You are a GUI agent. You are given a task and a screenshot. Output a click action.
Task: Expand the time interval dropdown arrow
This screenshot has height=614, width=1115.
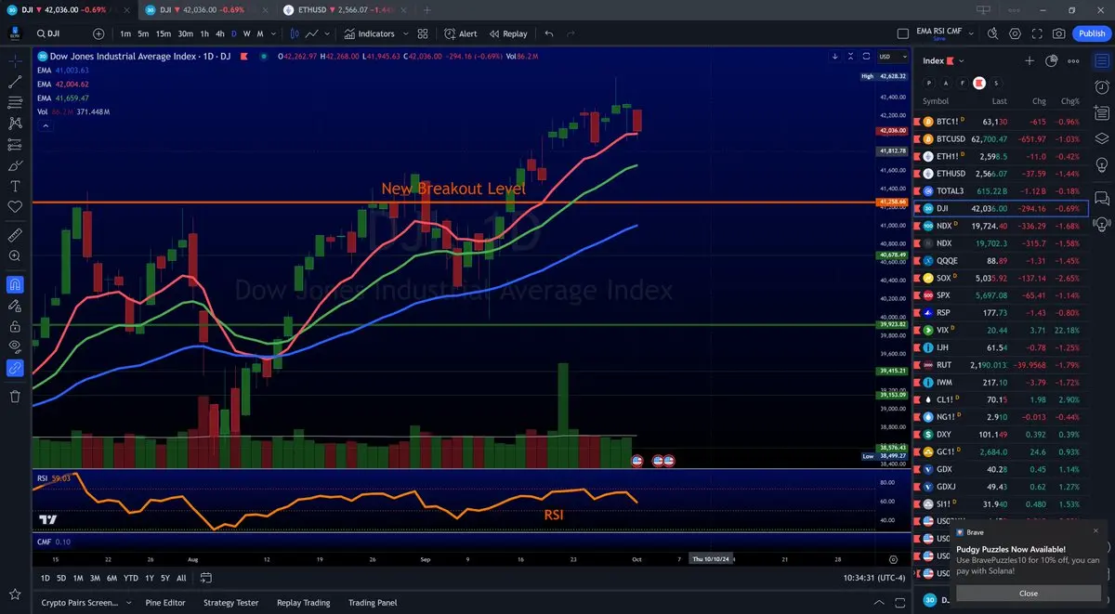(x=273, y=33)
